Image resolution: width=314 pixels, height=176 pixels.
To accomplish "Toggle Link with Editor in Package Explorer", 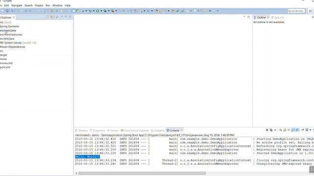I will [52, 17].
